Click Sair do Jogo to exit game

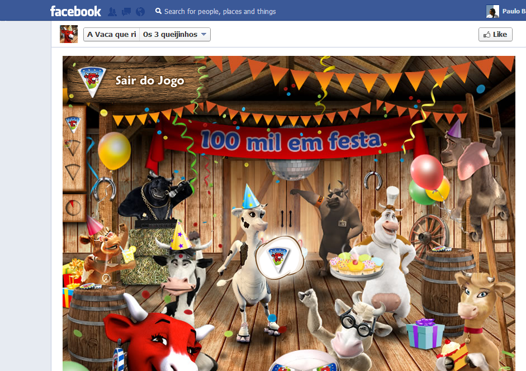pos(150,81)
